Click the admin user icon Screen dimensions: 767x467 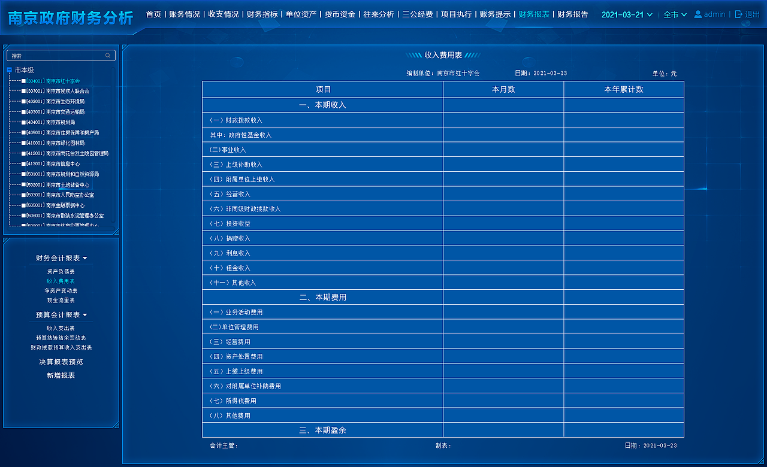[698, 14]
